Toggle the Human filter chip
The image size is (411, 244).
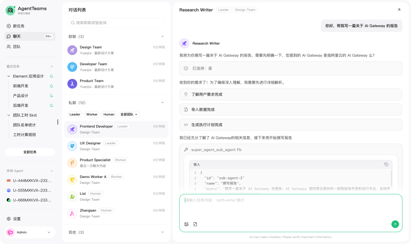109,114
